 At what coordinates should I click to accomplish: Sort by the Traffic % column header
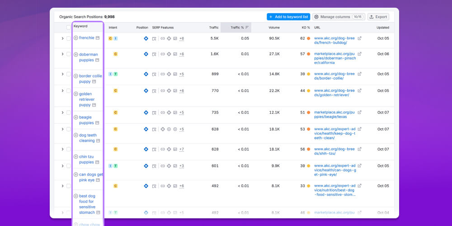click(x=237, y=28)
